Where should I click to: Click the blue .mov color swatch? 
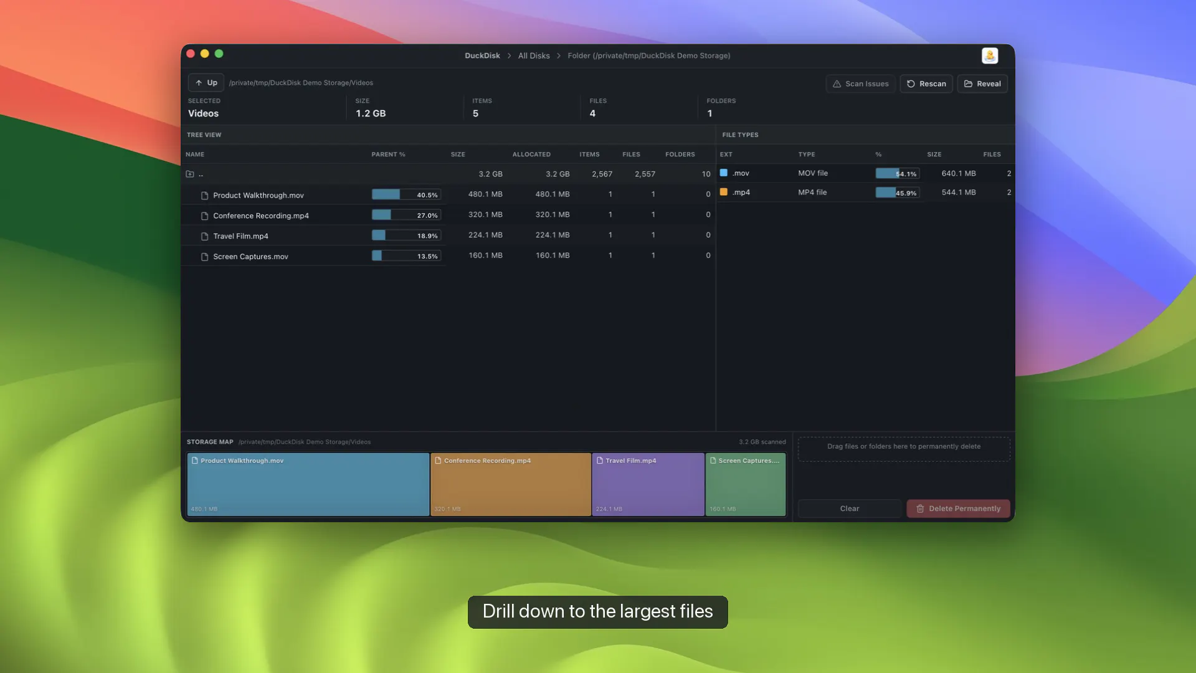point(724,173)
